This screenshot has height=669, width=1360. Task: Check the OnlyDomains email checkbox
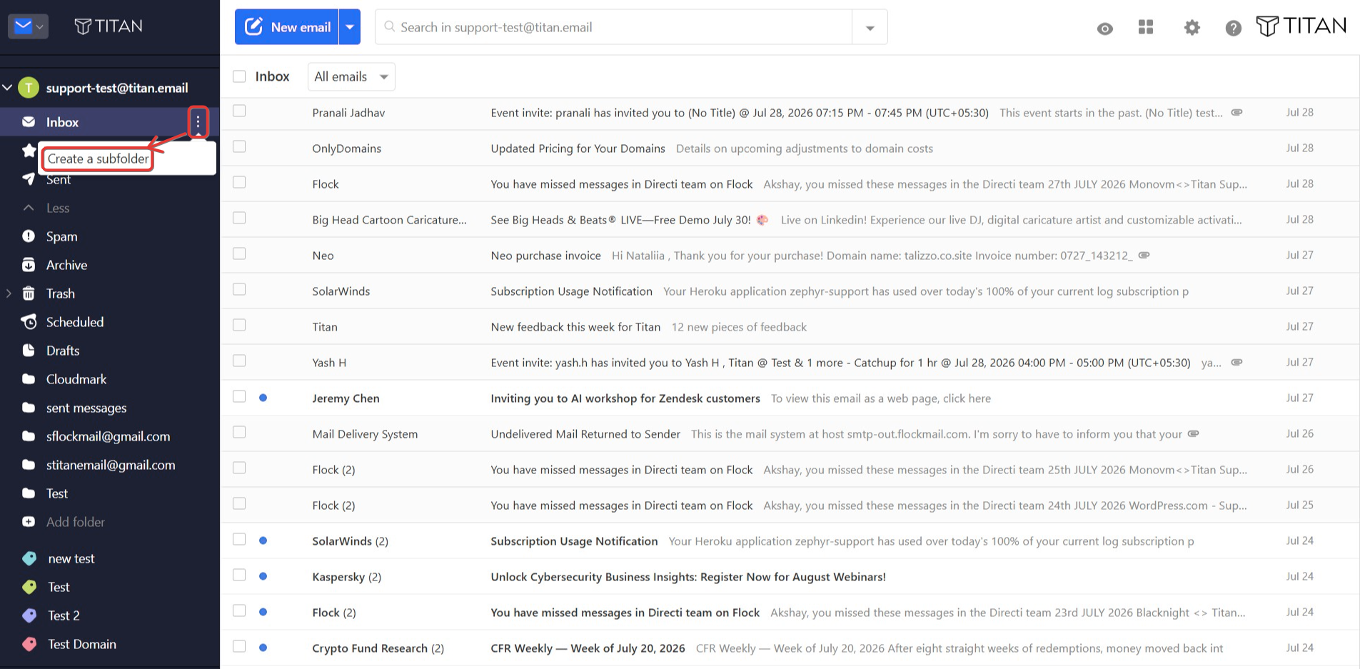point(239,146)
